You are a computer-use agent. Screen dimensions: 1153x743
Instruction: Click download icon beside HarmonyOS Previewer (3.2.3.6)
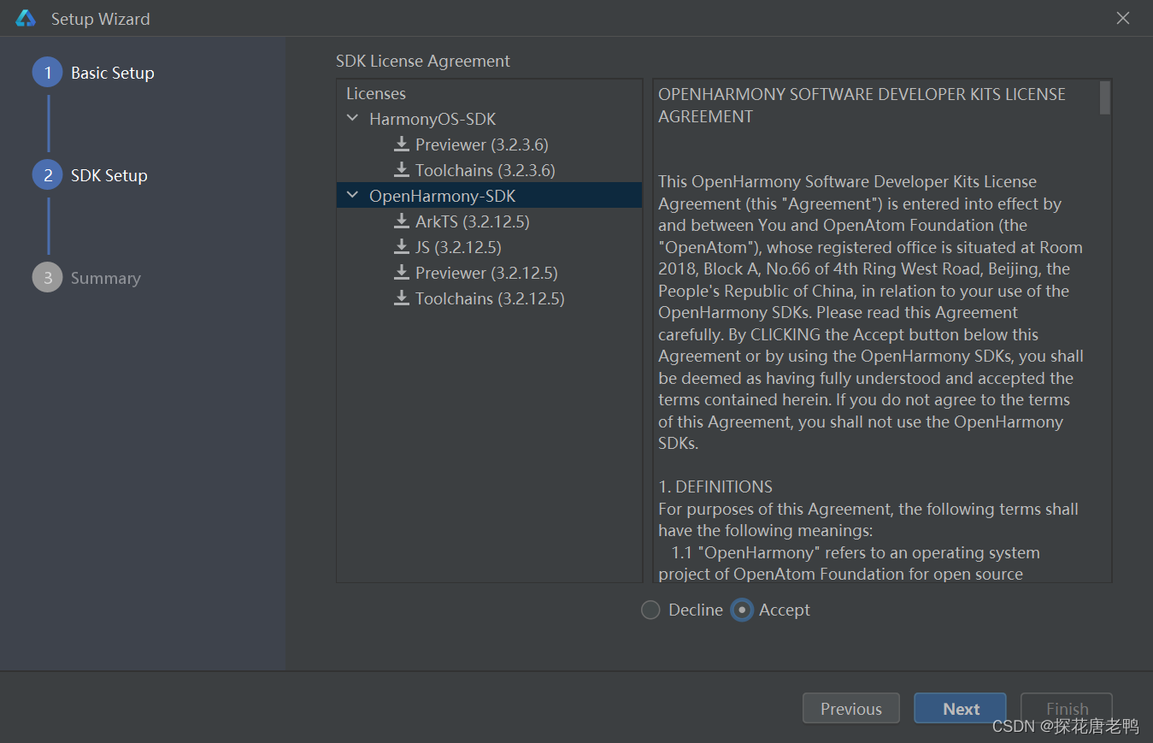[x=402, y=144]
